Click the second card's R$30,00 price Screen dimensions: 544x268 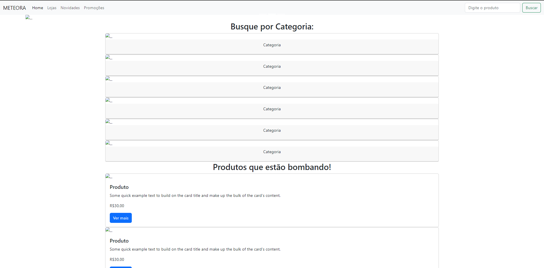(117, 259)
